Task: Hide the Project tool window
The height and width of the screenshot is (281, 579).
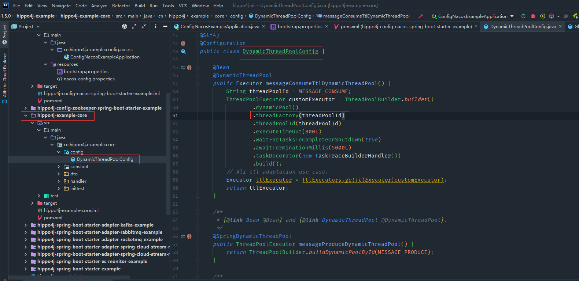Action: 165,26
